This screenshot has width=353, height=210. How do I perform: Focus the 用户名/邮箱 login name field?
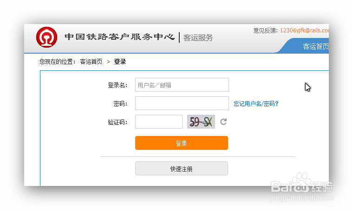pyautogui.click(x=182, y=85)
